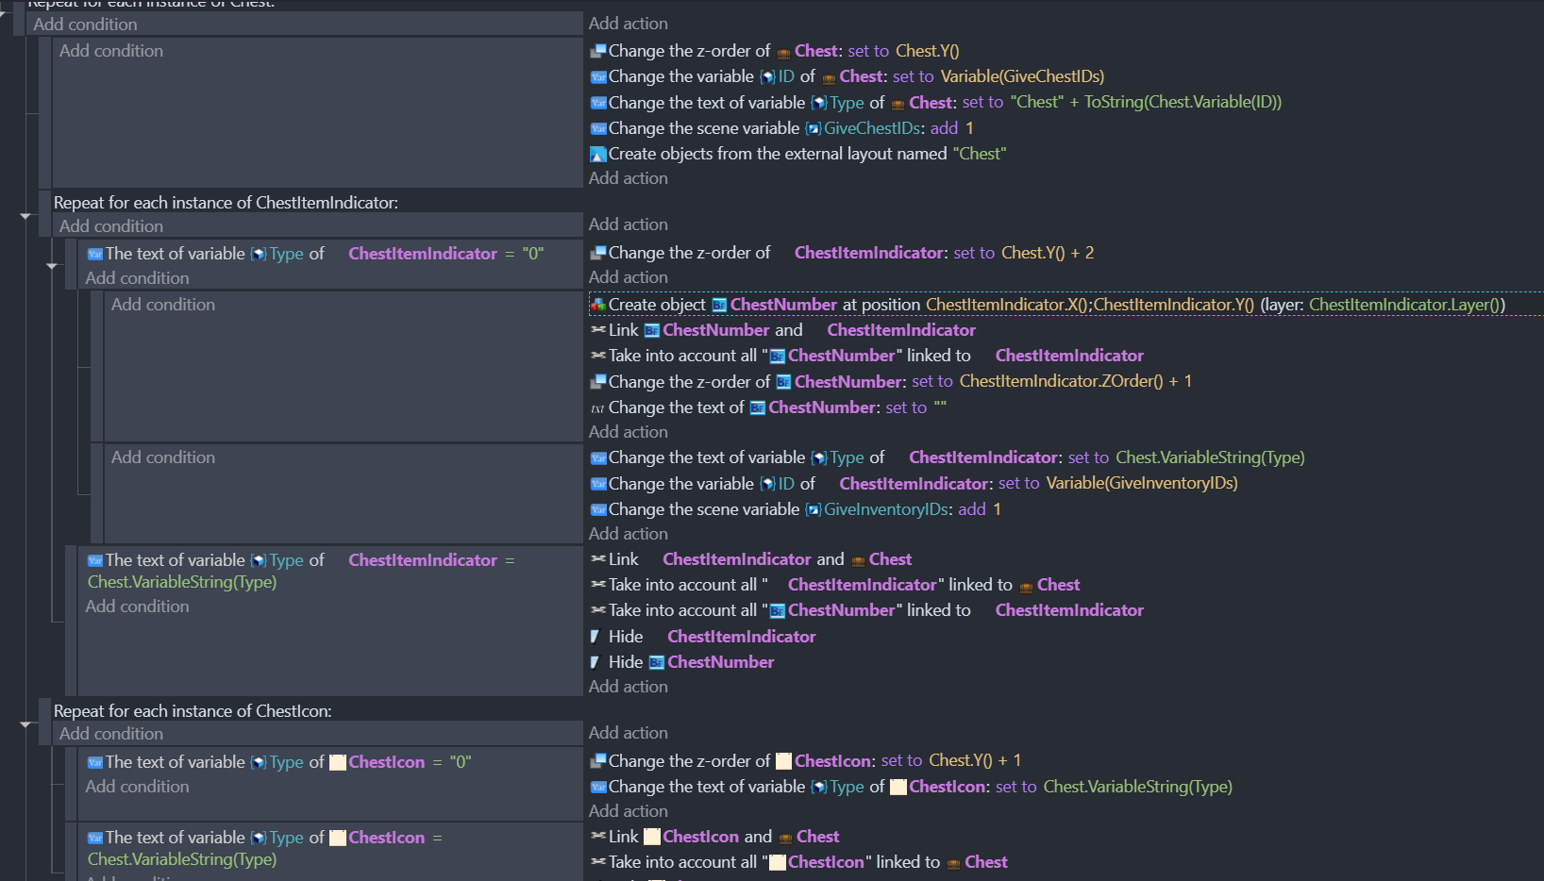Collapse the ChestItemIndicator repeat event
Screen dimensions: 1544x881
[26, 214]
